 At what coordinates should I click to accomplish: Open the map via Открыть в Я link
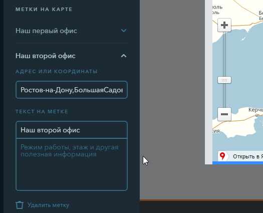point(248,156)
